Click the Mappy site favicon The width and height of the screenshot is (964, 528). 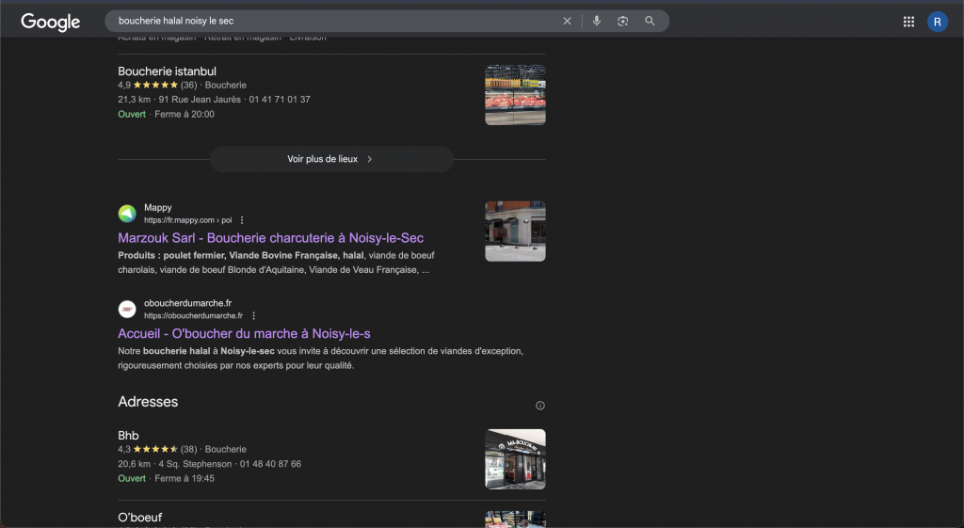coord(127,214)
